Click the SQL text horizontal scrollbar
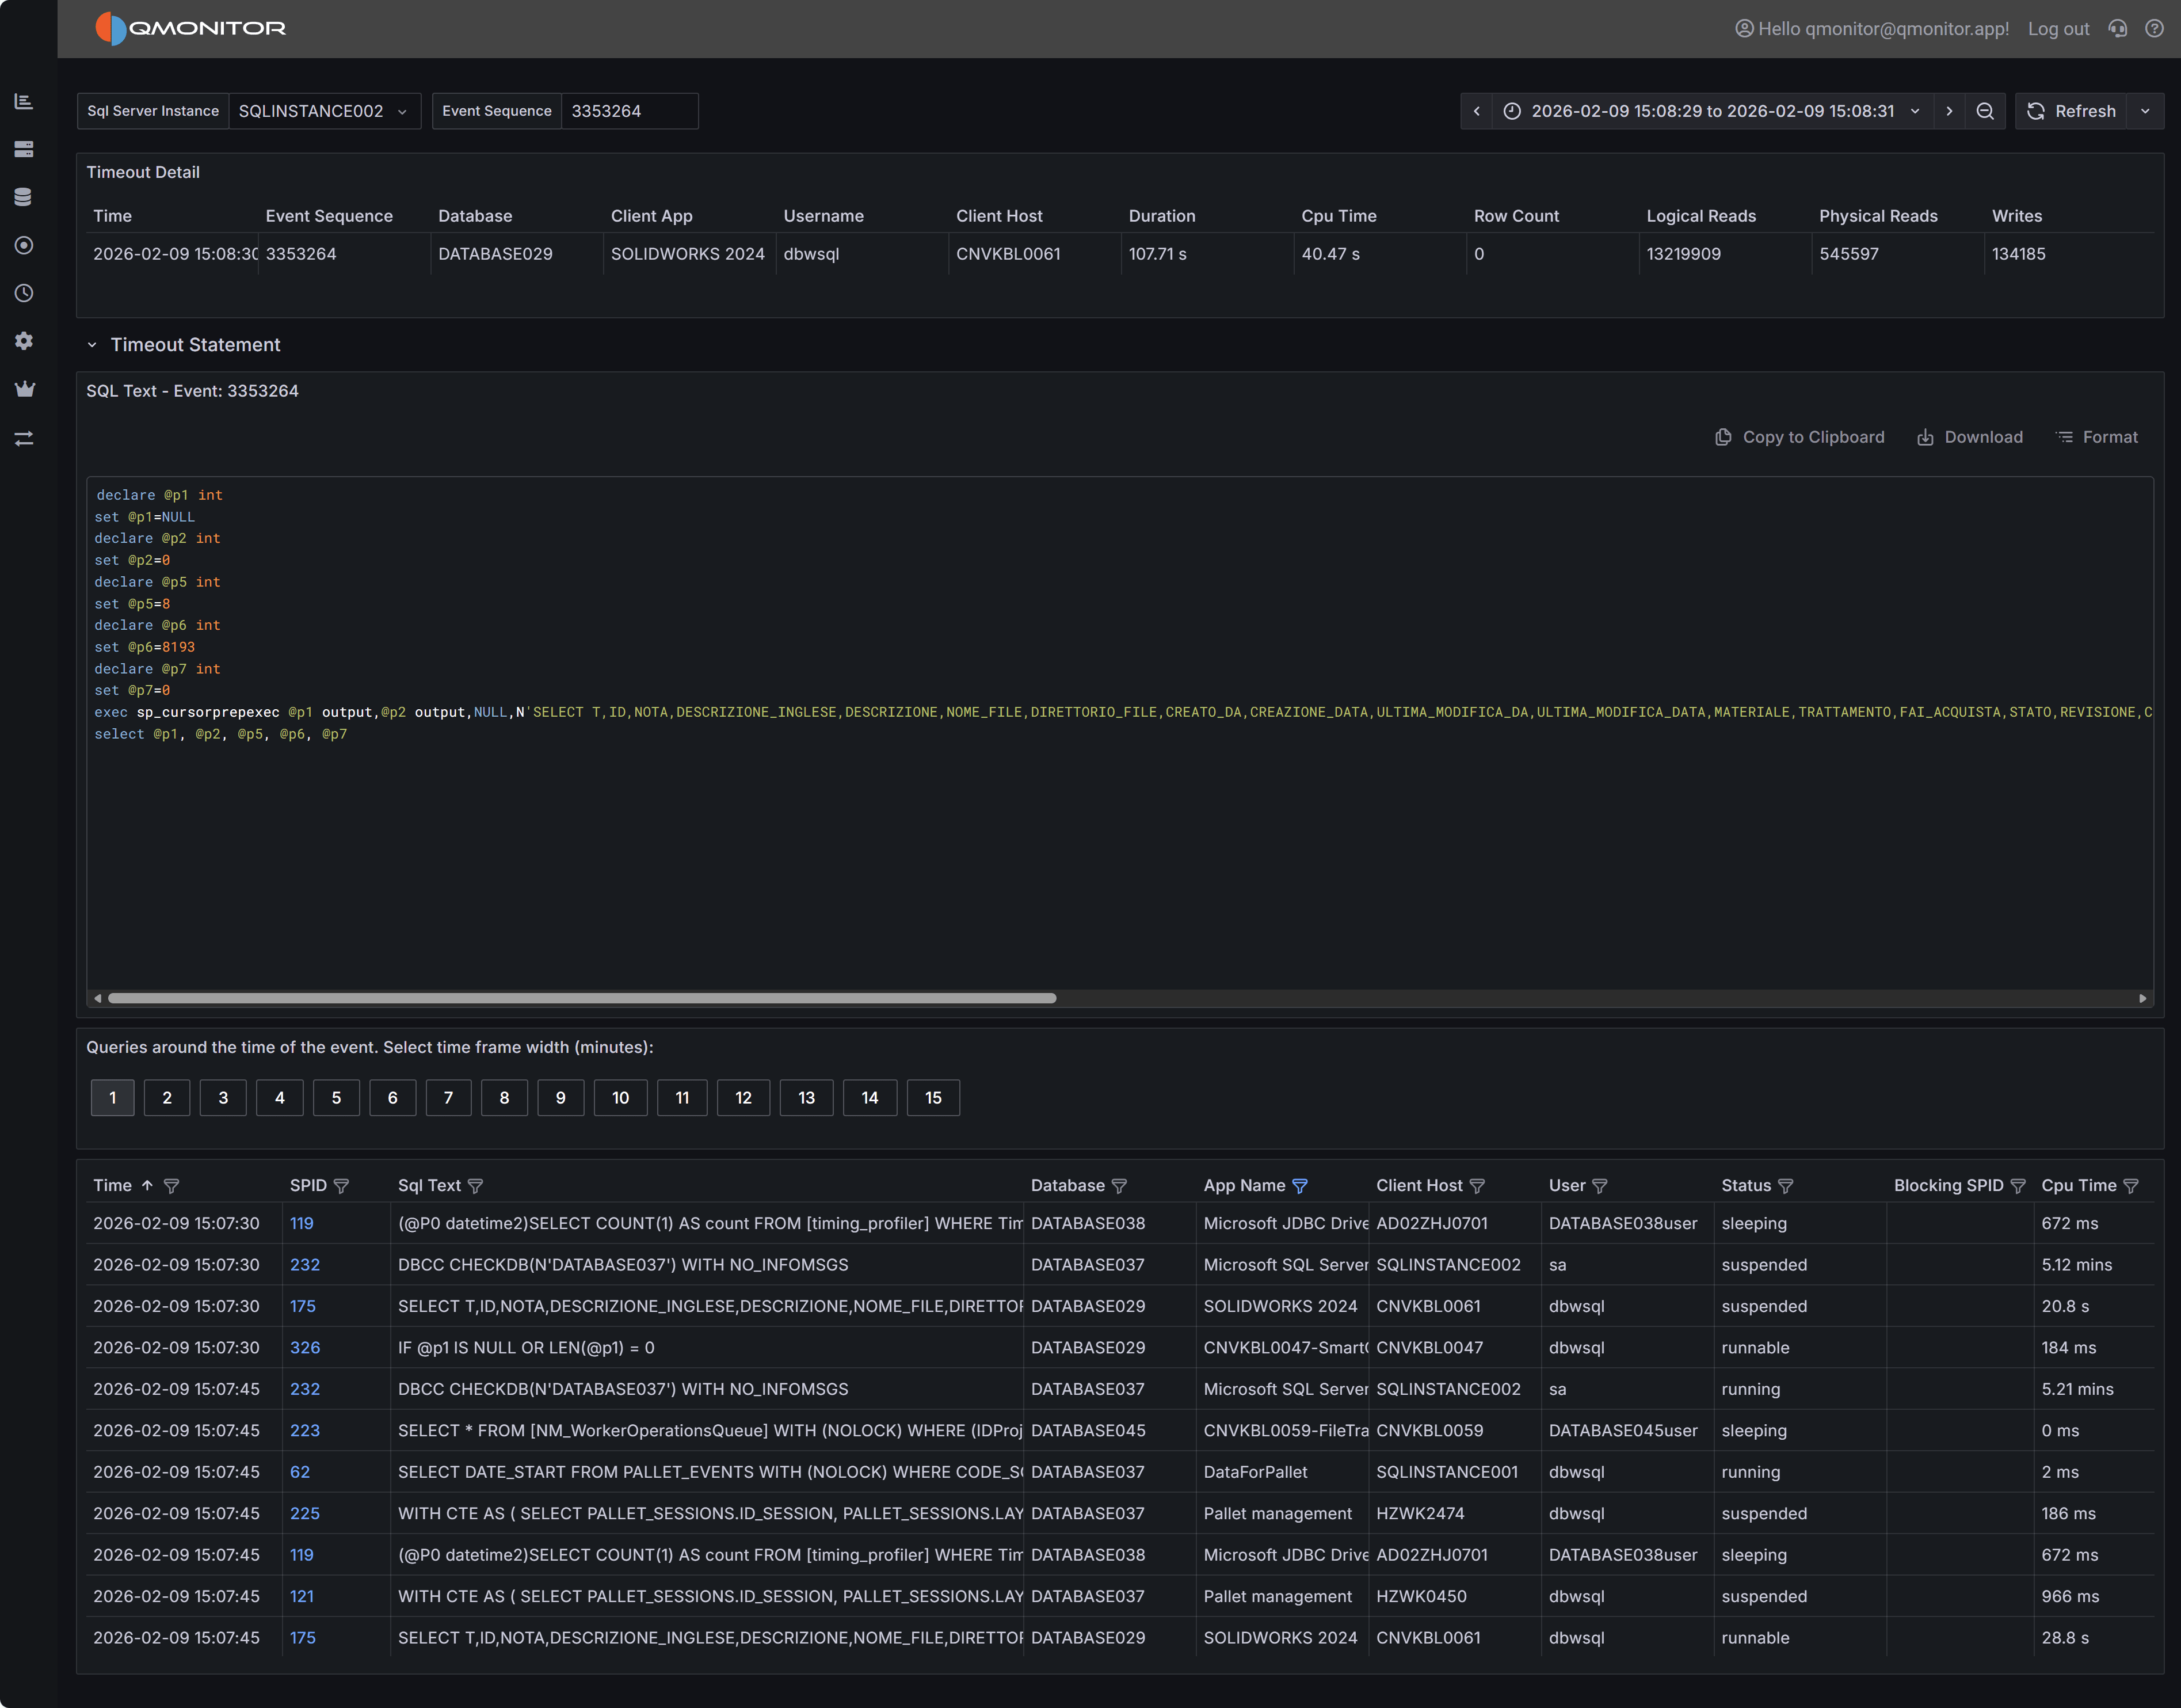The image size is (2181, 1708). [x=582, y=998]
